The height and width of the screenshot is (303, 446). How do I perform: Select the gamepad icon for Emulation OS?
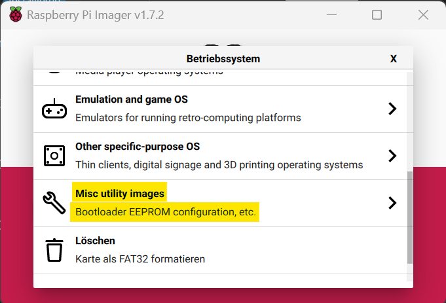point(54,109)
